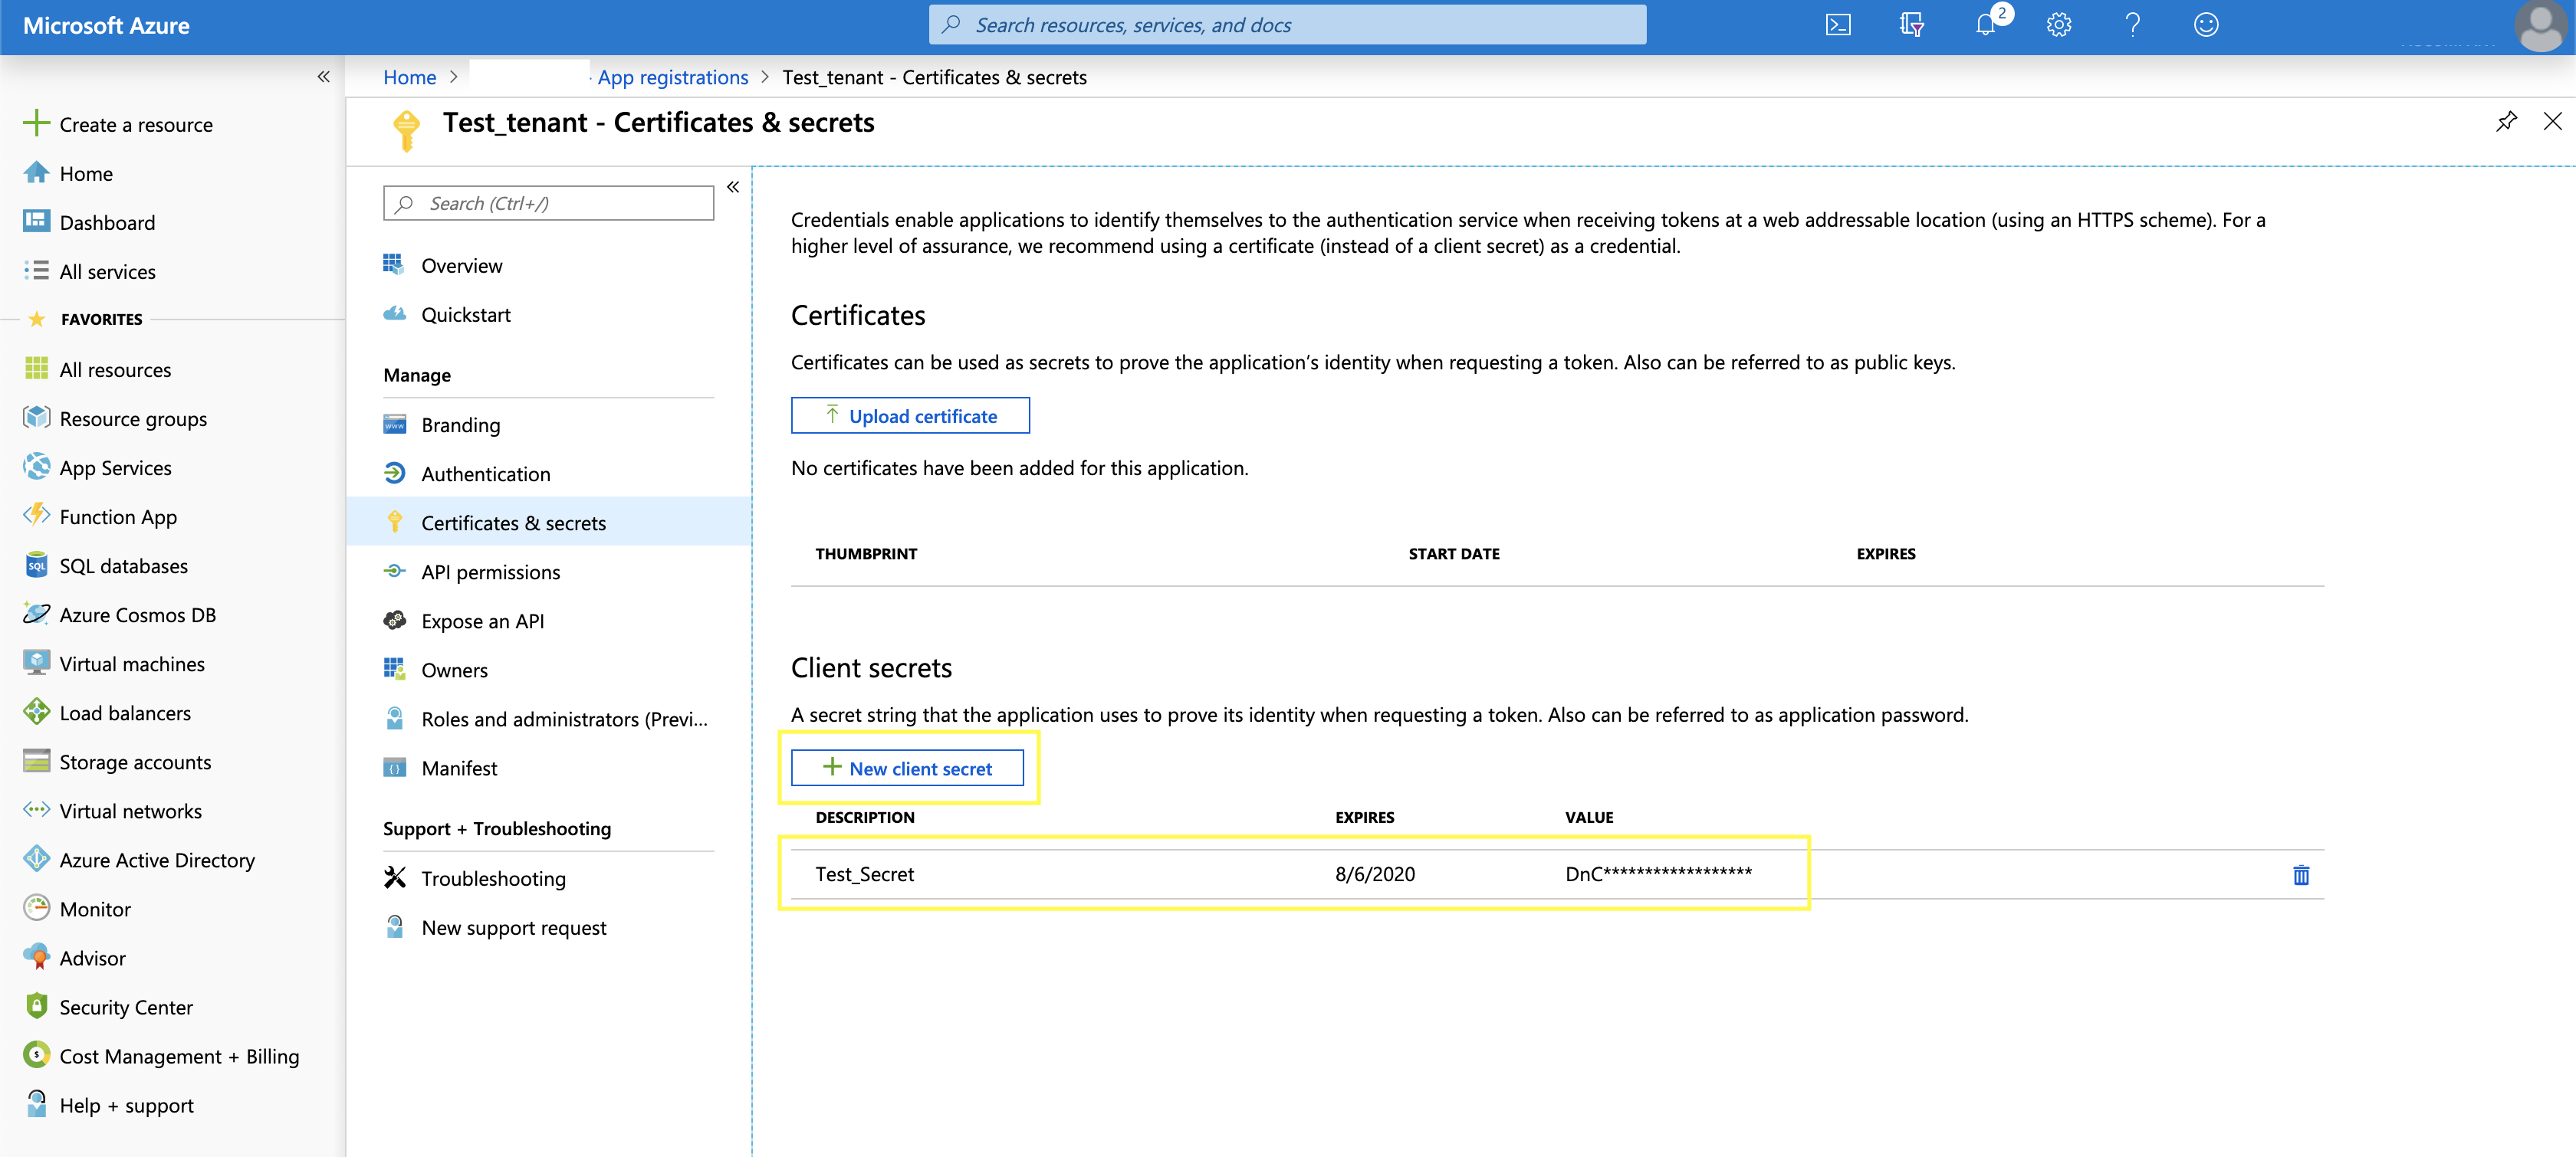Delete the Test_Secret client secret
The width and height of the screenshot is (2576, 1157).
point(2301,875)
